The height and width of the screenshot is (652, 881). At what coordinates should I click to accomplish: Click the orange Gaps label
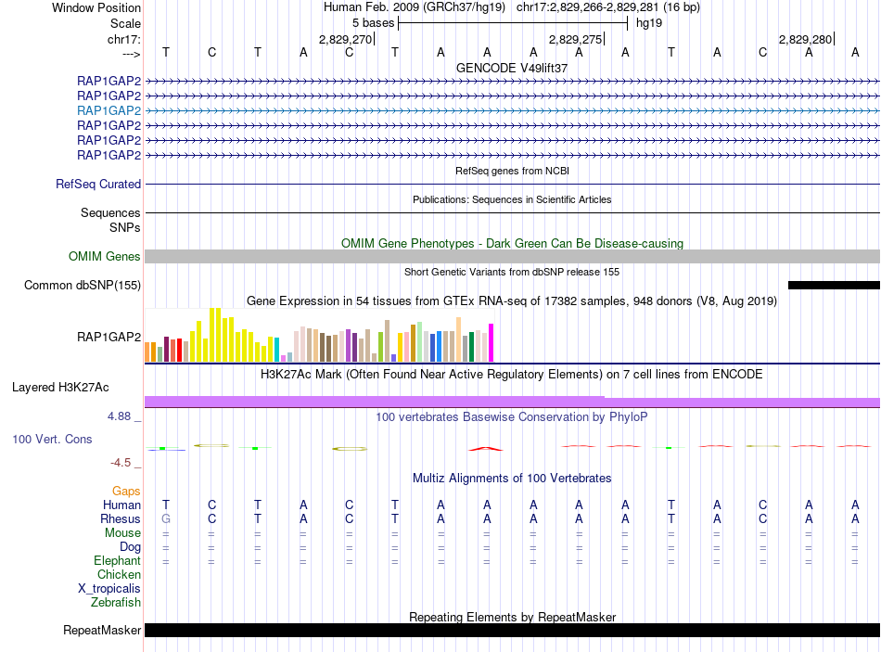[126, 492]
